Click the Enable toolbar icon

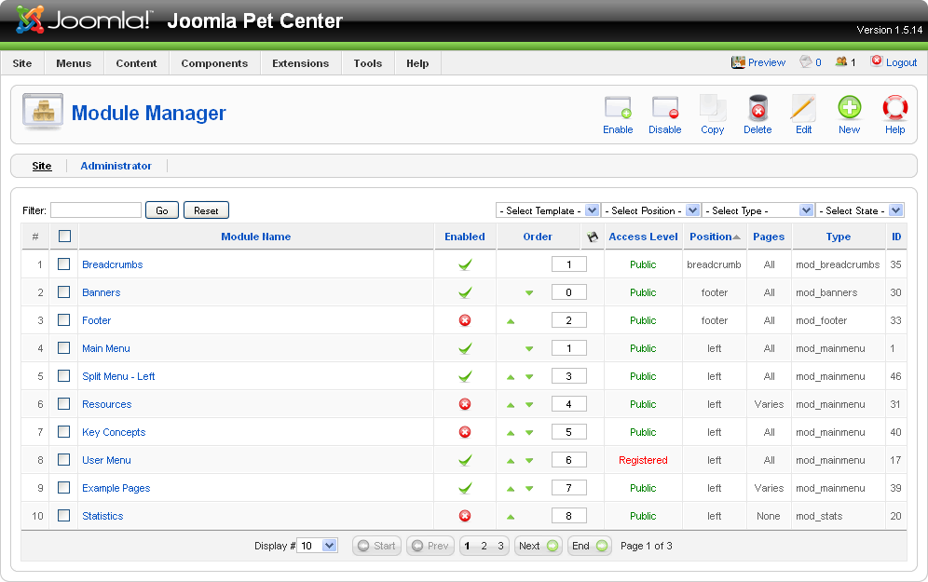click(618, 108)
